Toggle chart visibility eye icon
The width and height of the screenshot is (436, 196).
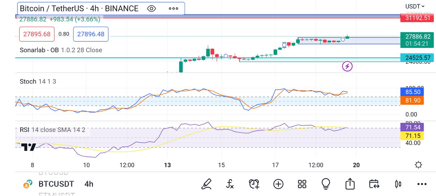point(152,8)
